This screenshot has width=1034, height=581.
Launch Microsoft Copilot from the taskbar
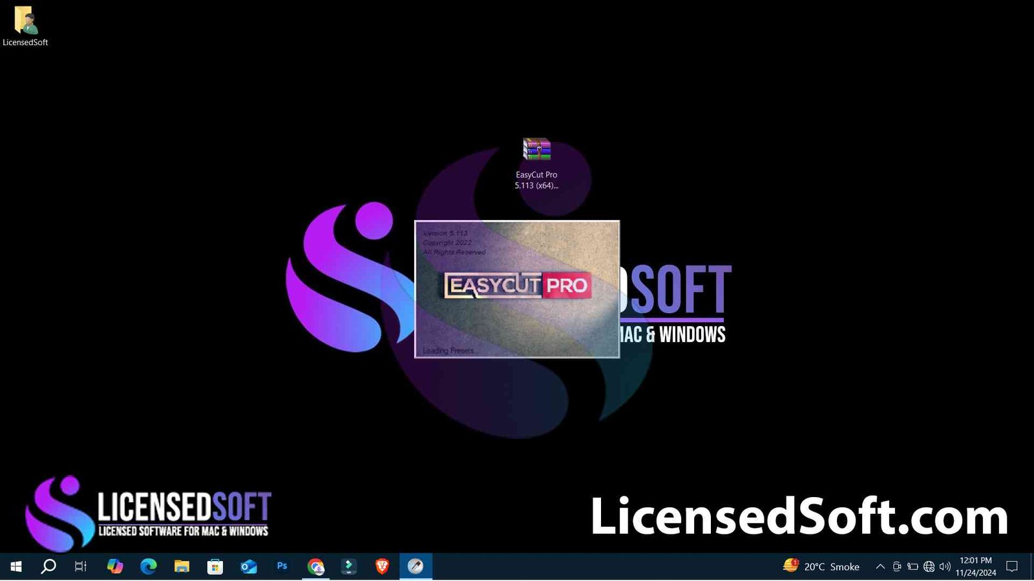(x=115, y=566)
